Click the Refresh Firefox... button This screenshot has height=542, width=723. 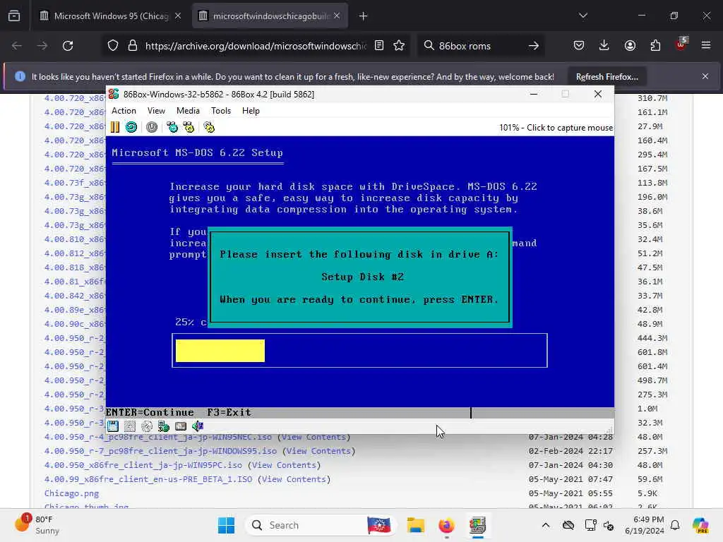click(x=607, y=76)
